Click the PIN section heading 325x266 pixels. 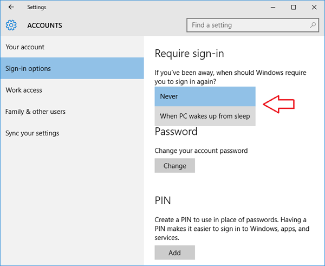(162, 200)
